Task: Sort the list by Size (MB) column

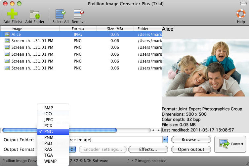Action: pyautogui.click(x=115, y=29)
